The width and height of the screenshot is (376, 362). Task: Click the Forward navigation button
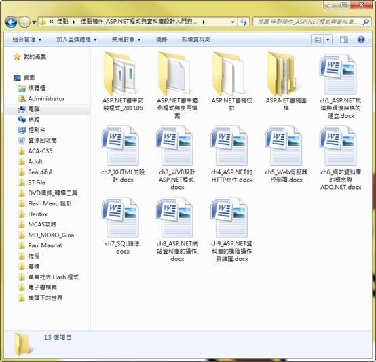tap(24, 22)
